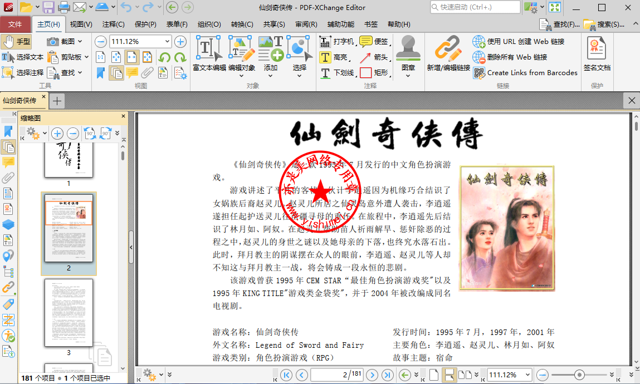Select the page 3 thumbnail
Screen dimensions: 640x384
[69, 313]
